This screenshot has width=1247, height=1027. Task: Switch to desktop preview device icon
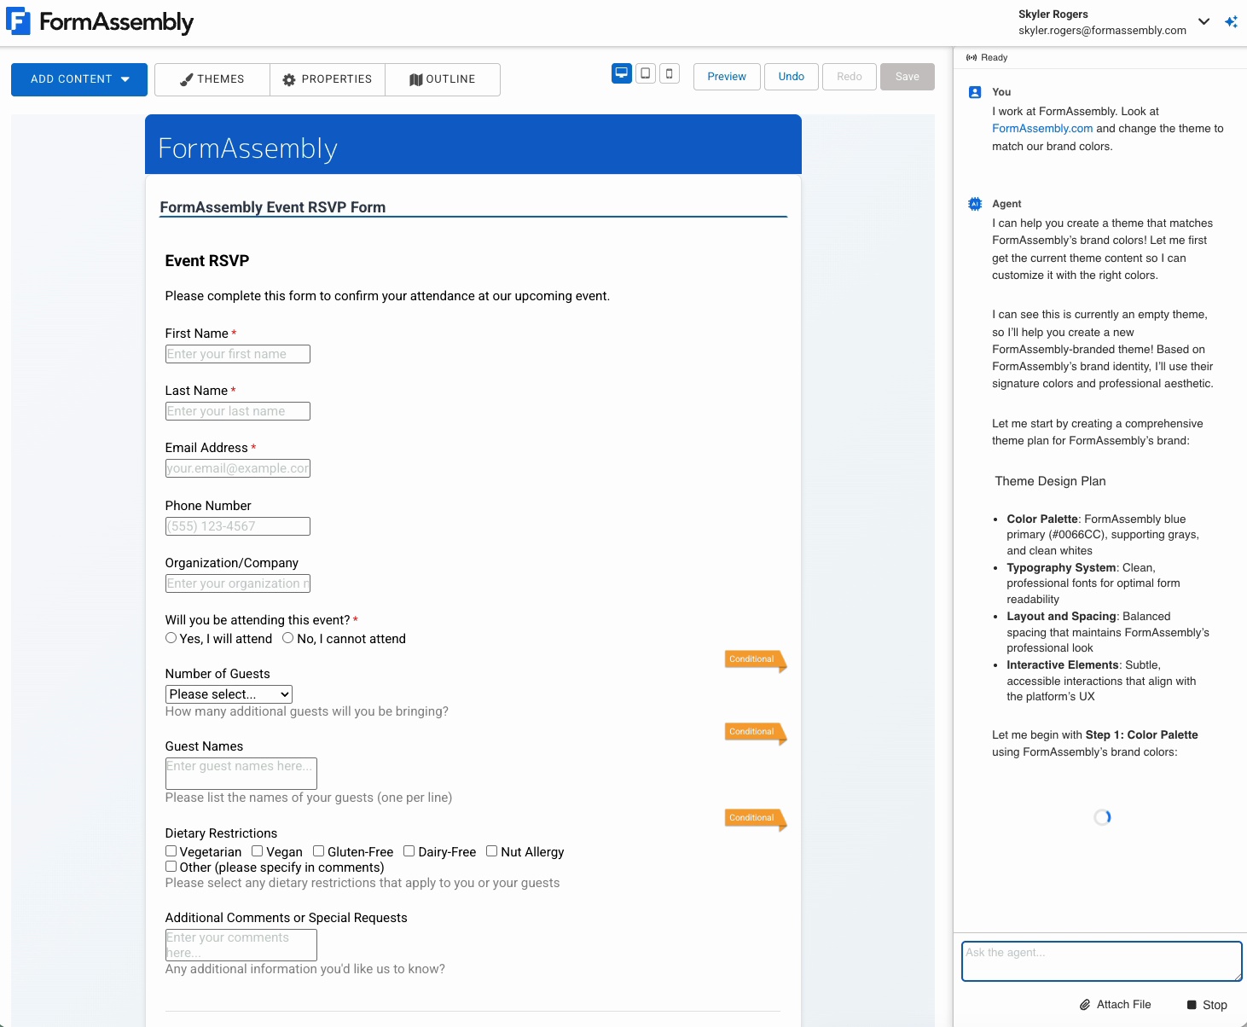pyautogui.click(x=622, y=73)
